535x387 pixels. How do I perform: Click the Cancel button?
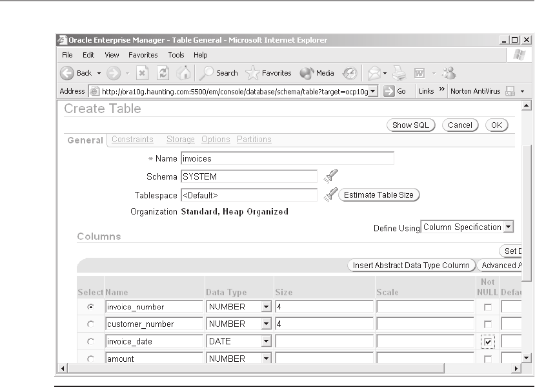click(x=460, y=125)
